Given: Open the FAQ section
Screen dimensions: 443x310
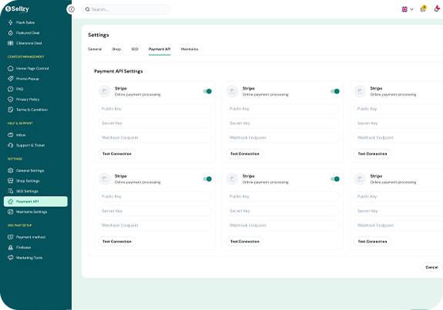Looking at the screenshot, I should point(15,89).
